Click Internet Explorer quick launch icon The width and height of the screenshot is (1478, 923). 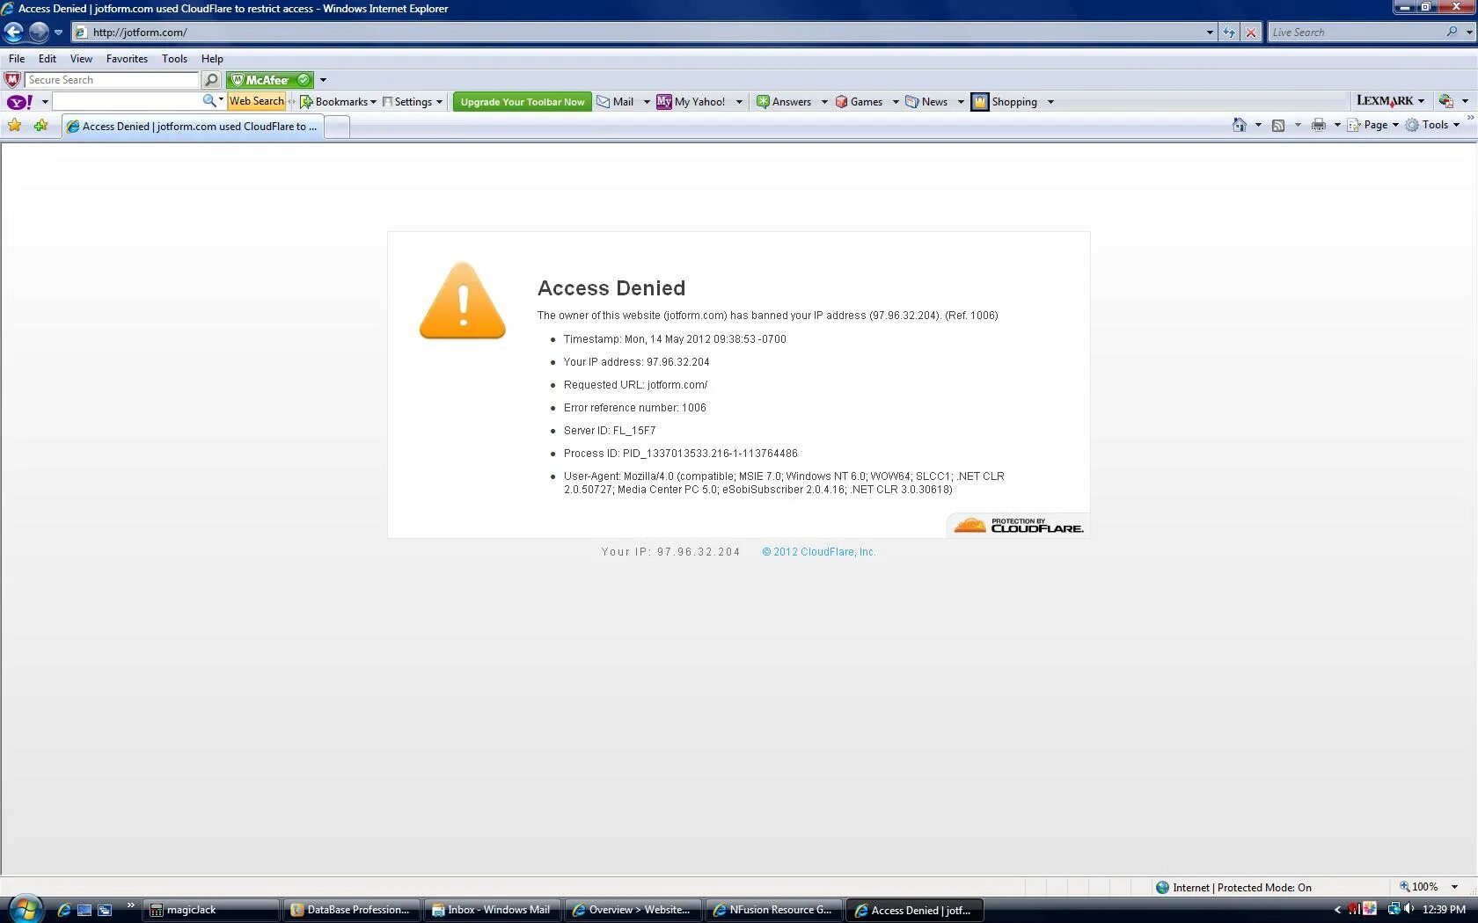[63, 910]
